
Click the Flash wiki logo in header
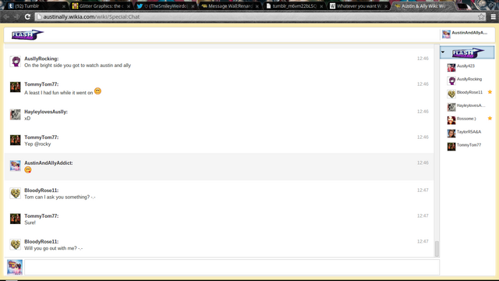[27, 34]
